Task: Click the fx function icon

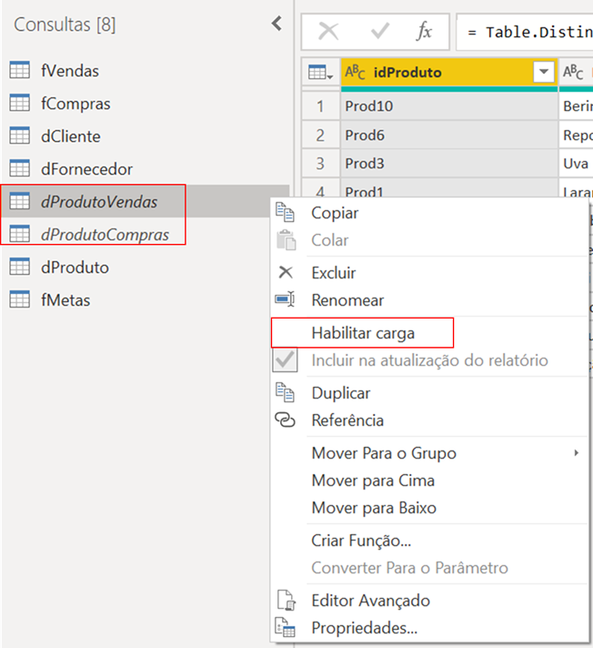Action: pyautogui.click(x=425, y=32)
